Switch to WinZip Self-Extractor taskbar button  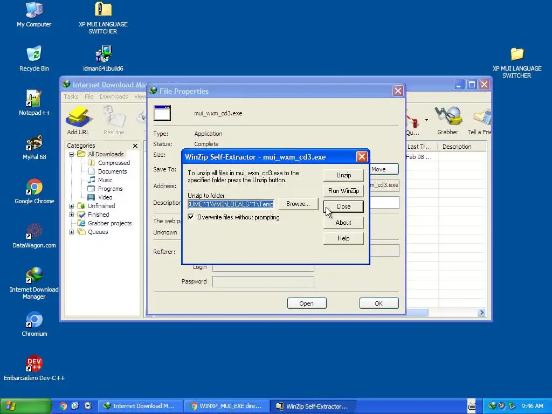tap(313, 406)
